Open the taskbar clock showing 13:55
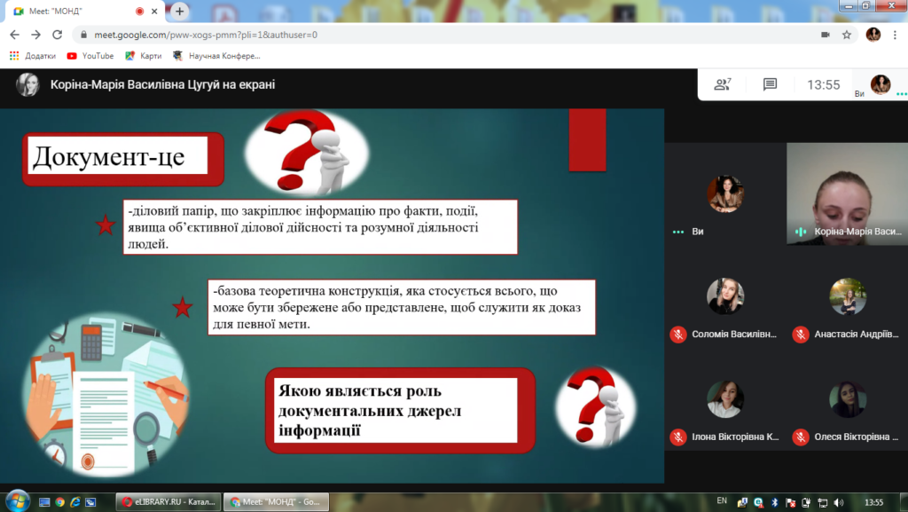The height and width of the screenshot is (512, 908). tap(873, 502)
